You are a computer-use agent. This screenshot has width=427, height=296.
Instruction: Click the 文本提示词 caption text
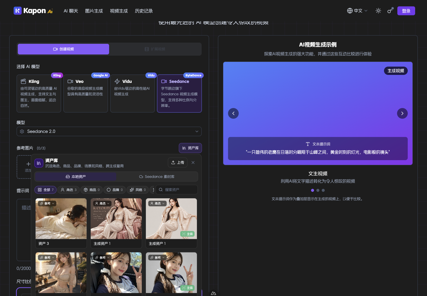[321, 144]
